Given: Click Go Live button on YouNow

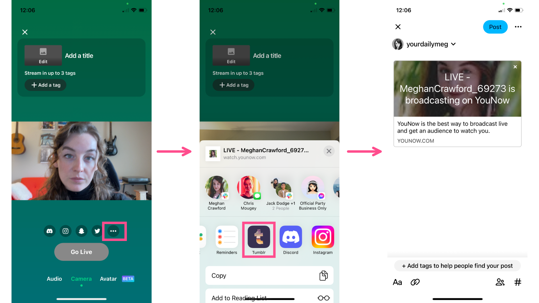Looking at the screenshot, I should 81,252.
